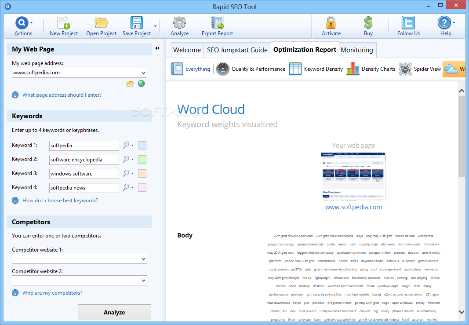
Task: Click the browse folder icon under address
Action: (x=130, y=84)
